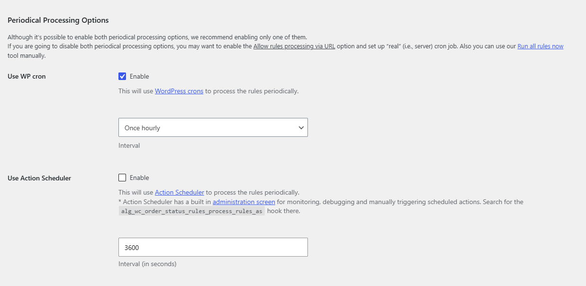Click the Interval caption below the dropdown
The image size is (586, 286).
129,145
